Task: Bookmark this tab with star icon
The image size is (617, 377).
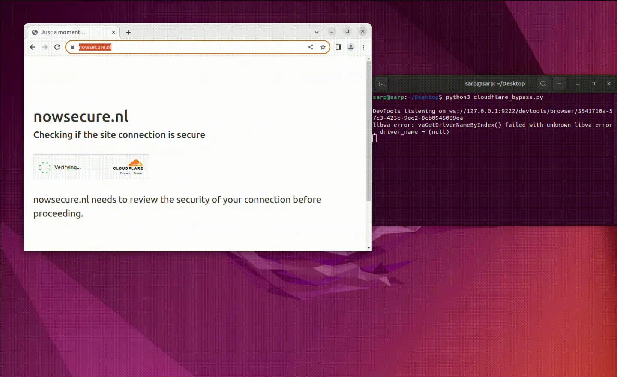Action: [x=323, y=47]
